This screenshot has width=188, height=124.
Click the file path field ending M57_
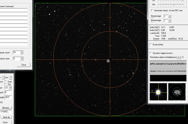[6, 112]
